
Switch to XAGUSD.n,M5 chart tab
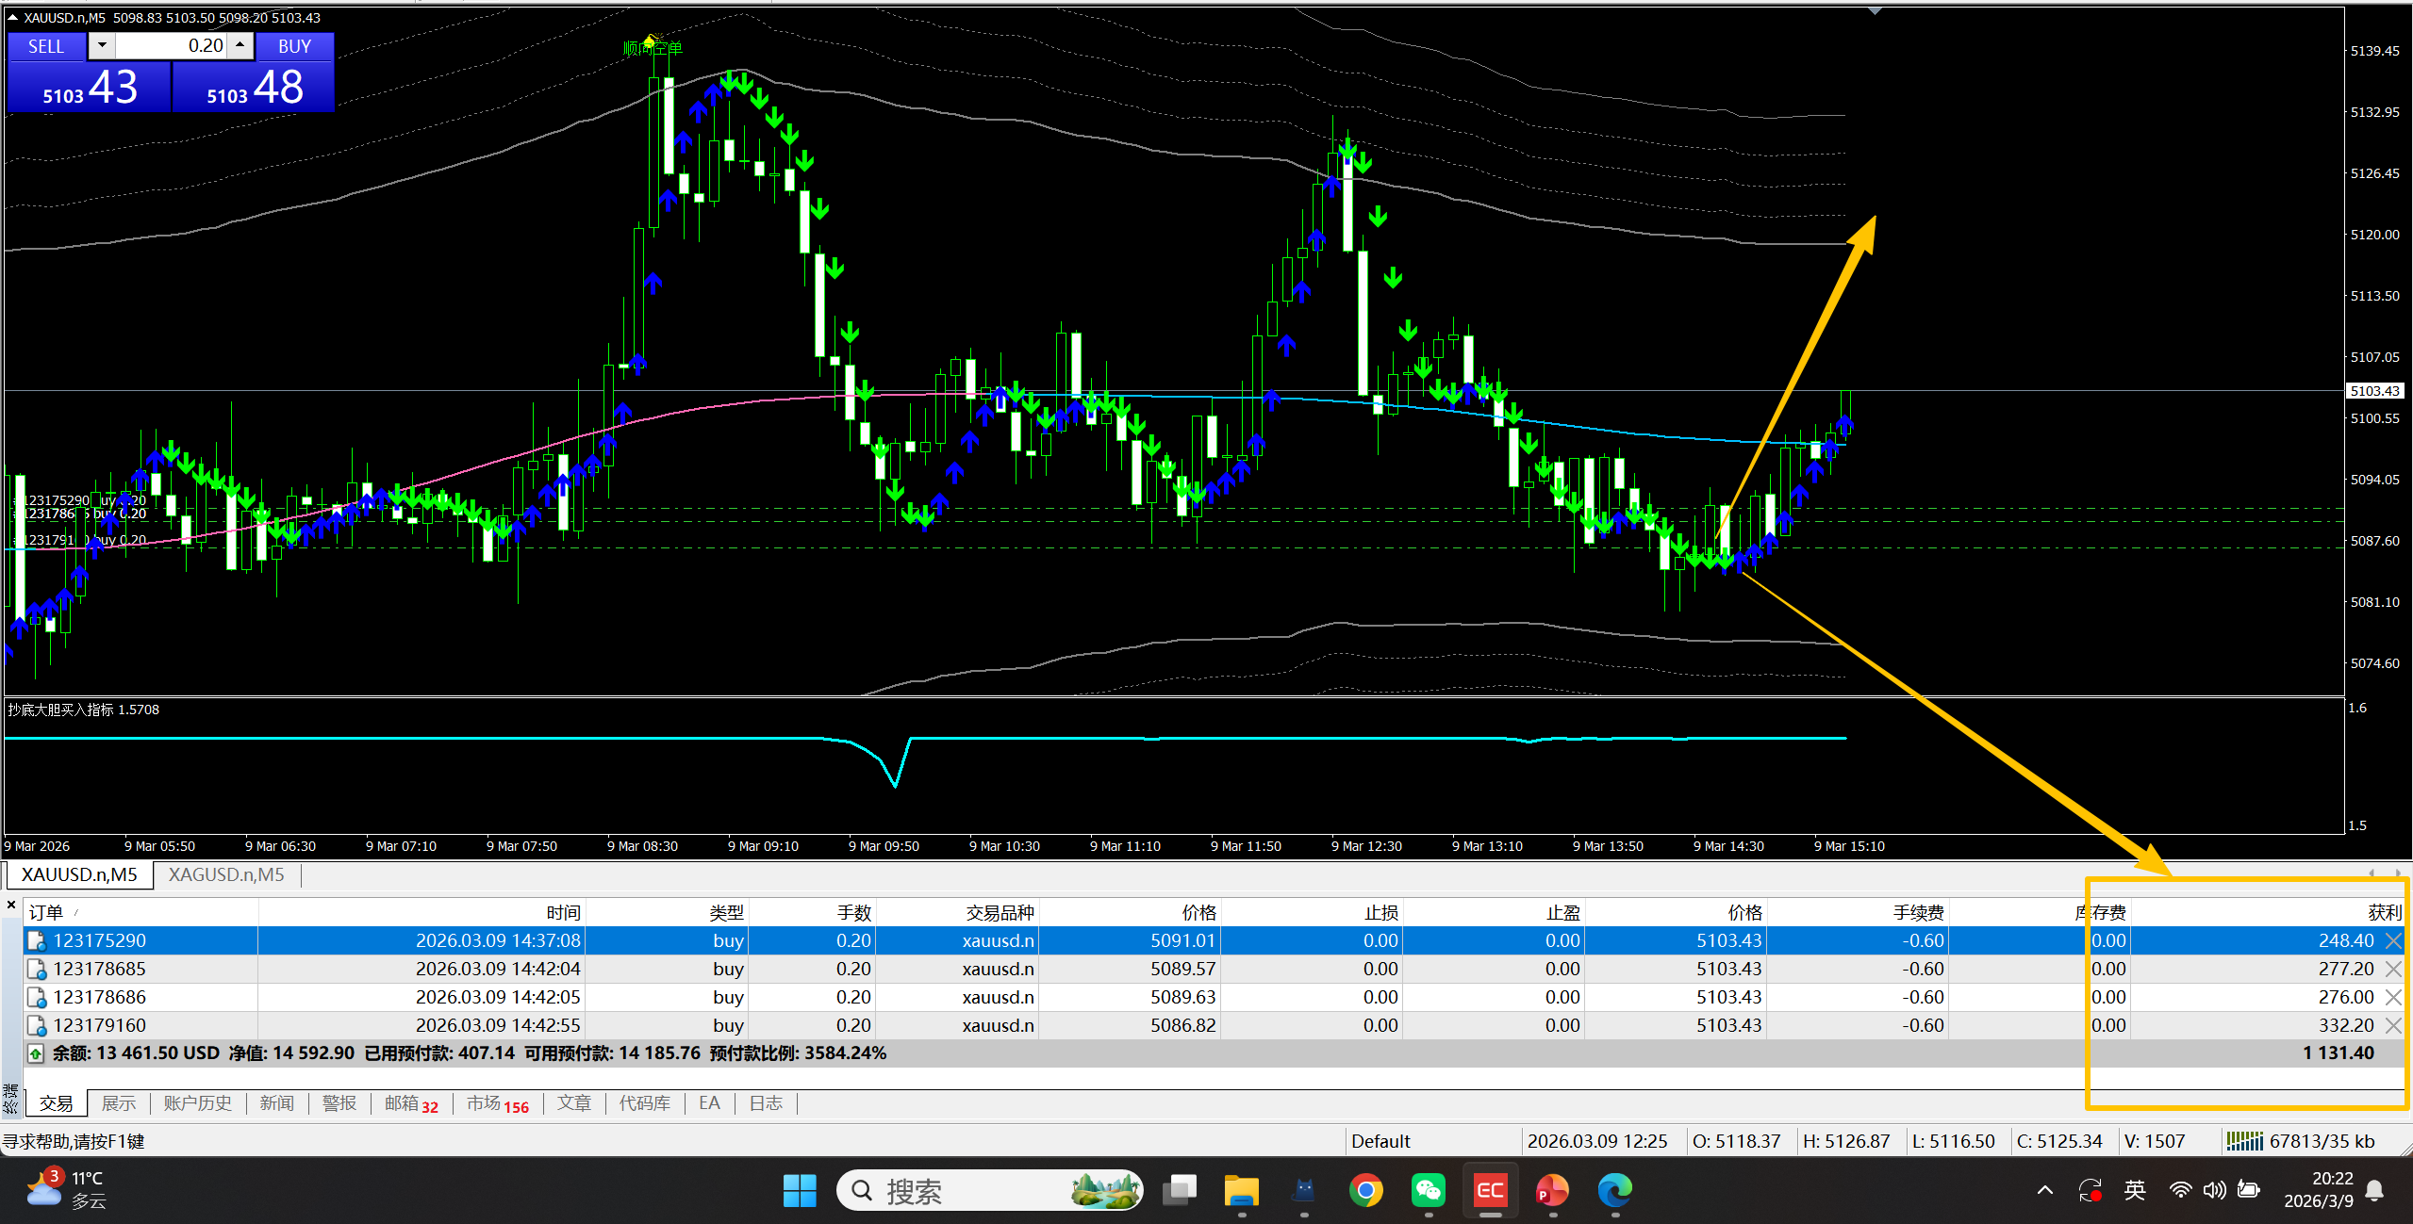[x=226, y=874]
